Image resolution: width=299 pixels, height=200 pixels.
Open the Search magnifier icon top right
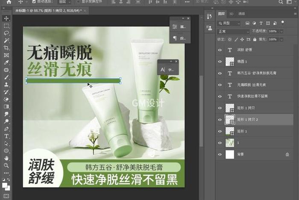[281, 2]
